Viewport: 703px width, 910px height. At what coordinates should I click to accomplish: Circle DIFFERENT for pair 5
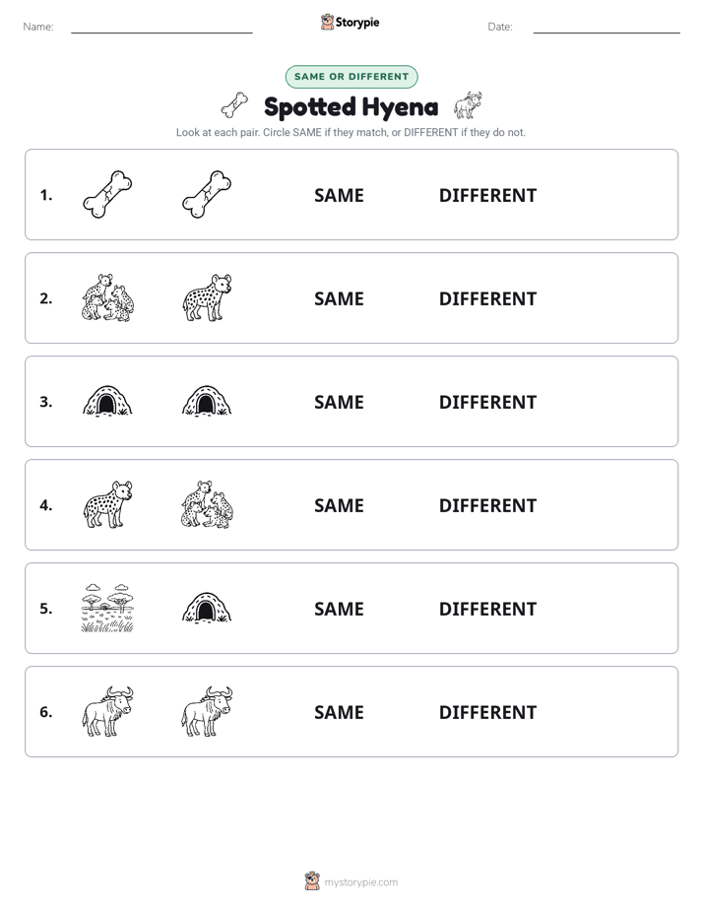tap(487, 609)
